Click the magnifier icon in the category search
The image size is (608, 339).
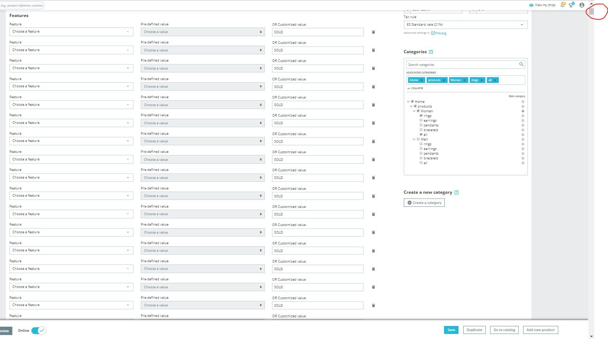(521, 64)
